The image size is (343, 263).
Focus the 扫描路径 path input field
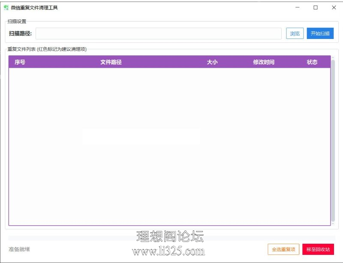pos(159,33)
